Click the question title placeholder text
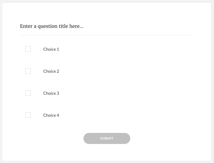 tap(52, 26)
